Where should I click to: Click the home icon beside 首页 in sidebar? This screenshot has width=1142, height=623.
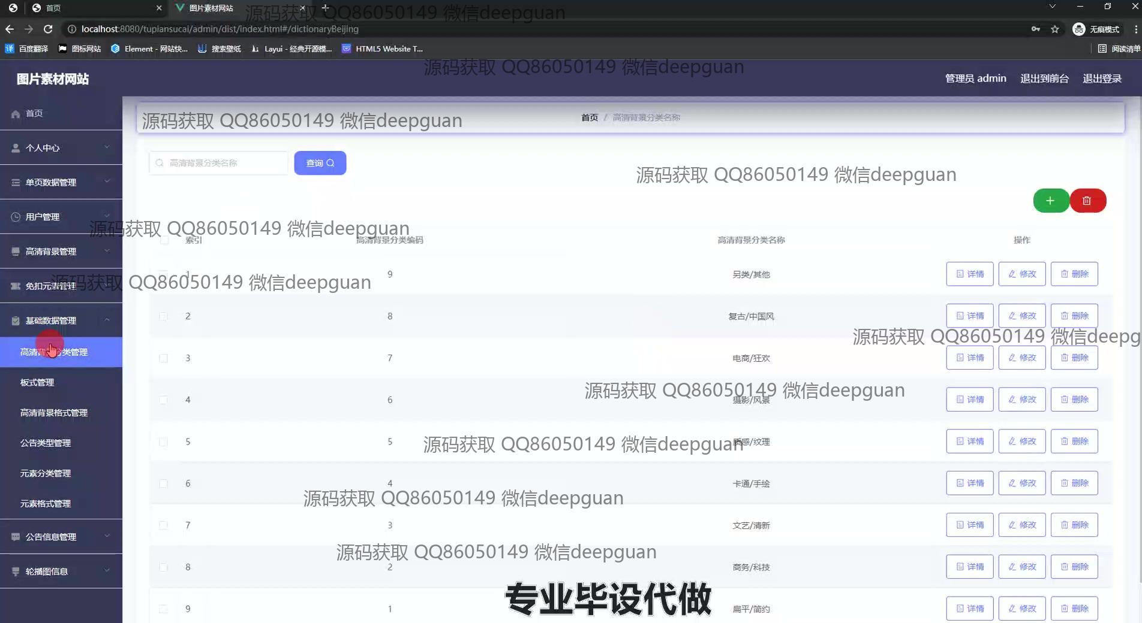(16, 114)
